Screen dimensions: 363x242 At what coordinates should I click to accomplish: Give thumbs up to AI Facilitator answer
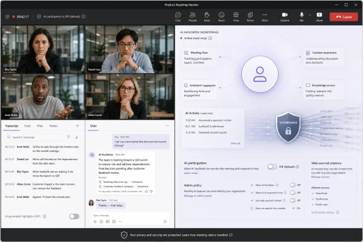[147, 192]
